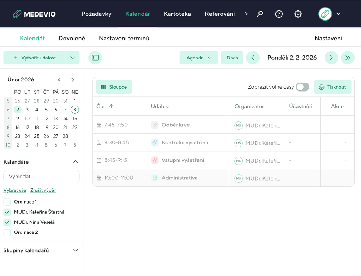Open the Agenda view dropdown

pos(199,58)
